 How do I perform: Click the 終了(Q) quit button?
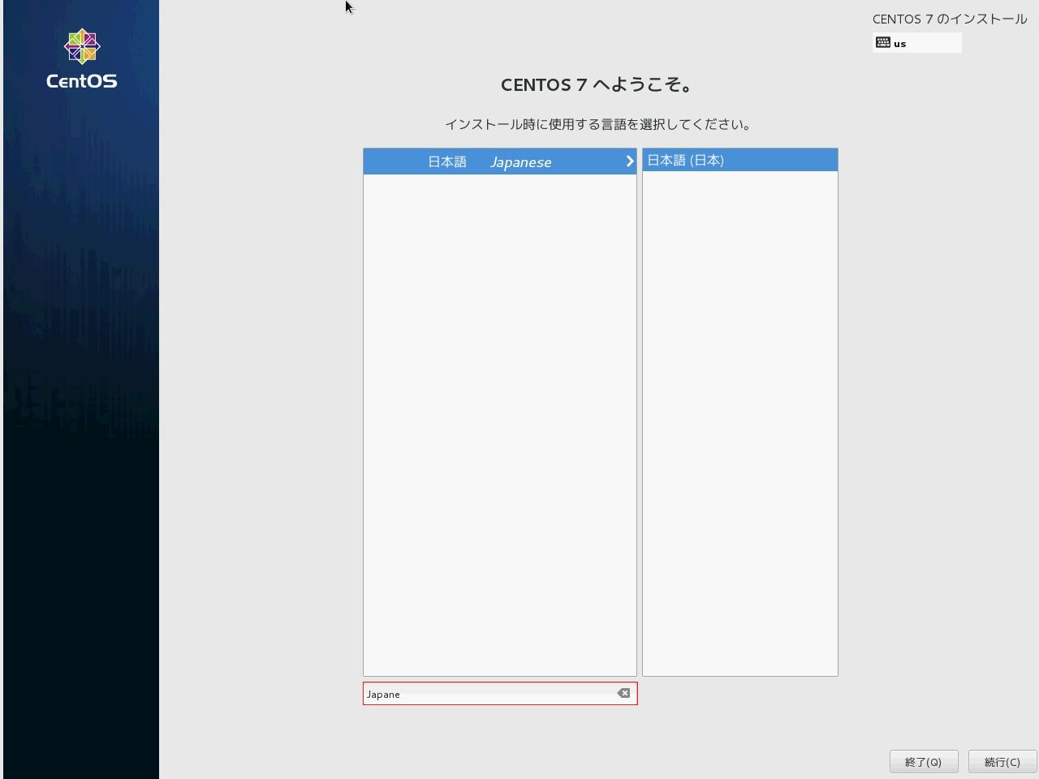(924, 762)
